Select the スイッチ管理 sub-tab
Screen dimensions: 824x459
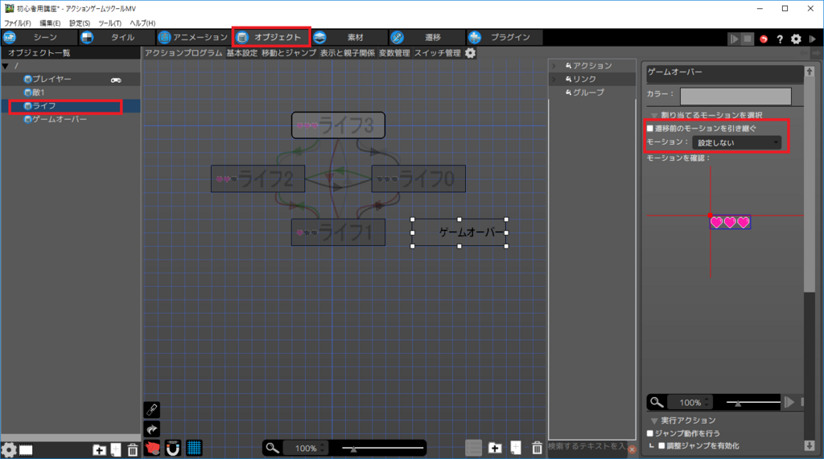437,53
